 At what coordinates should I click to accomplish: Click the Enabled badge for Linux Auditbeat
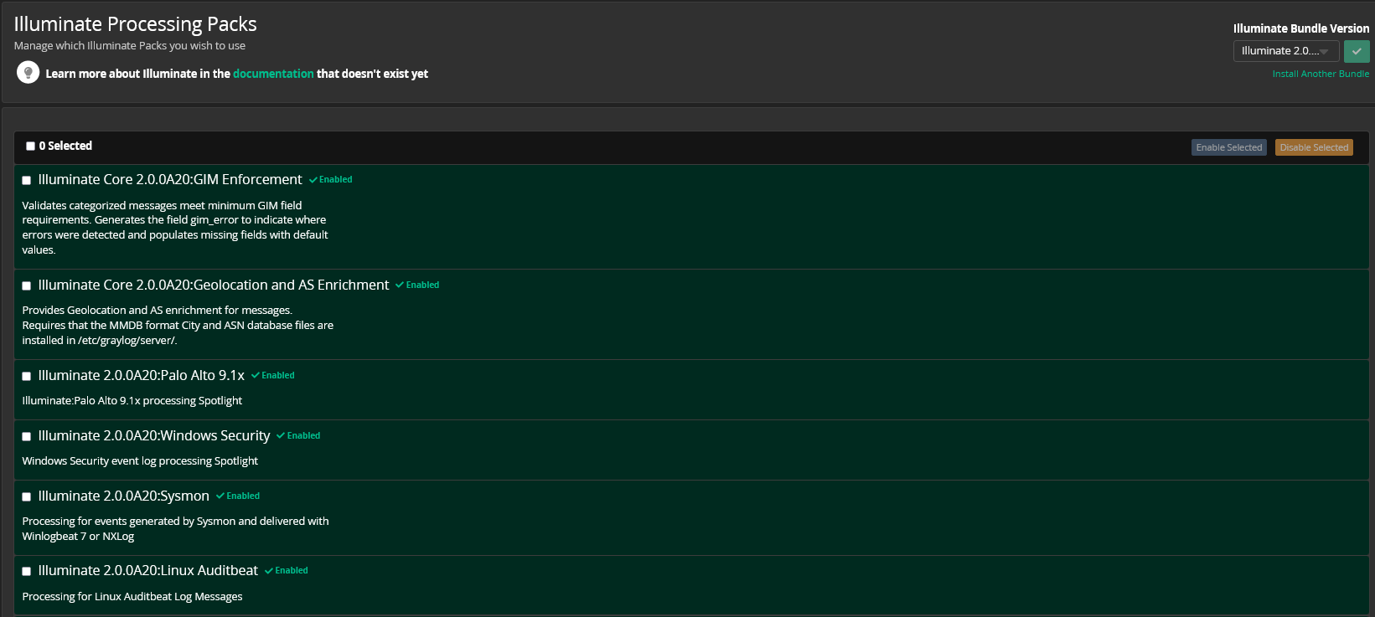(x=287, y=570)
